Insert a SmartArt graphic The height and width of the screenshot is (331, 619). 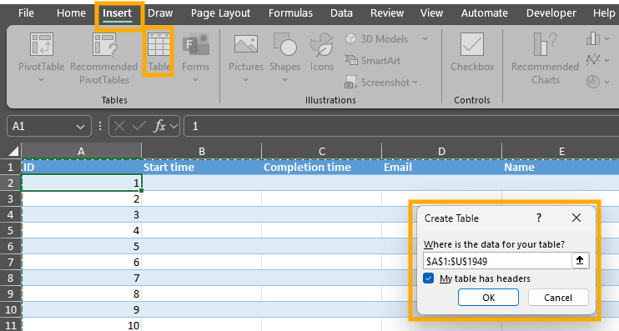pyautogui.click(x=373, y=60)
